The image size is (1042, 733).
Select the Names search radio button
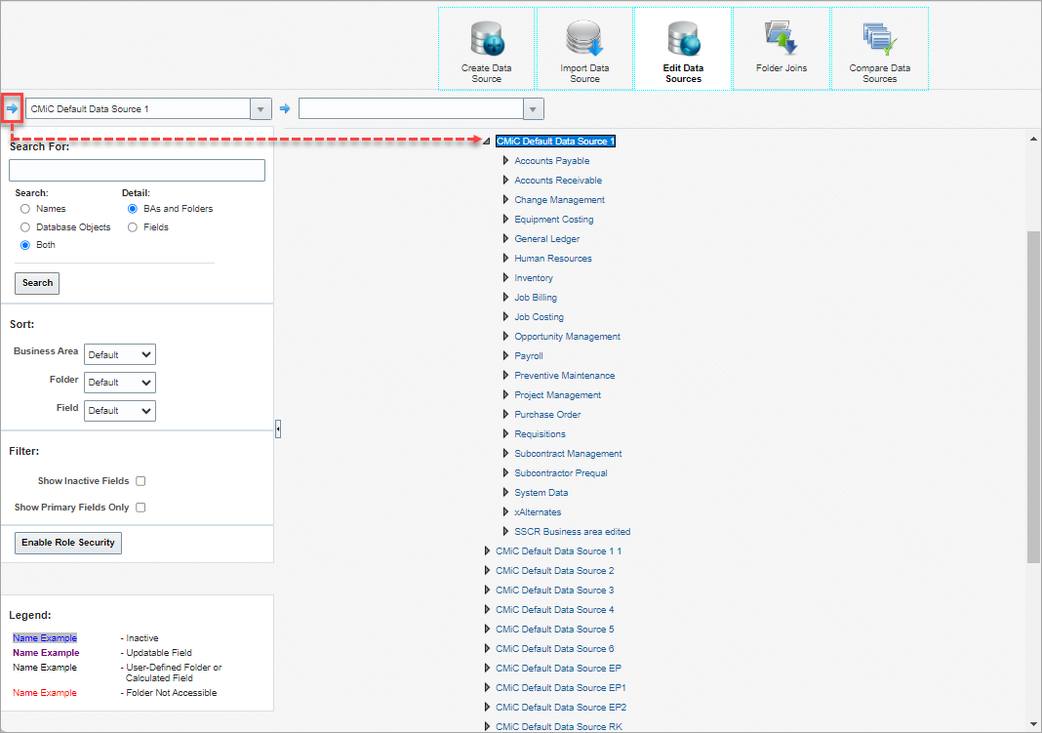[25, 209]
